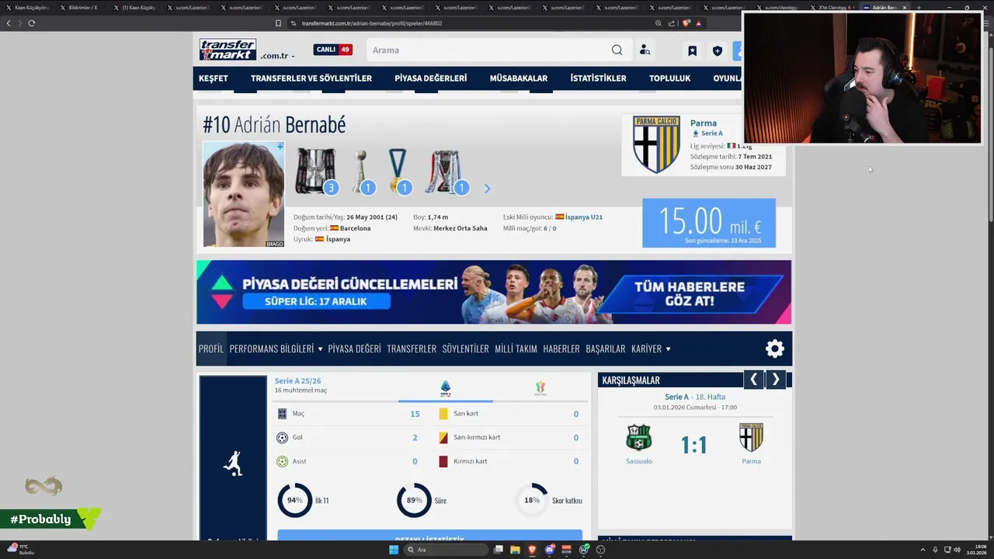Click Adrián Bernabé player photo
Screen dimensions: 994x559
(x=244, y=194)
